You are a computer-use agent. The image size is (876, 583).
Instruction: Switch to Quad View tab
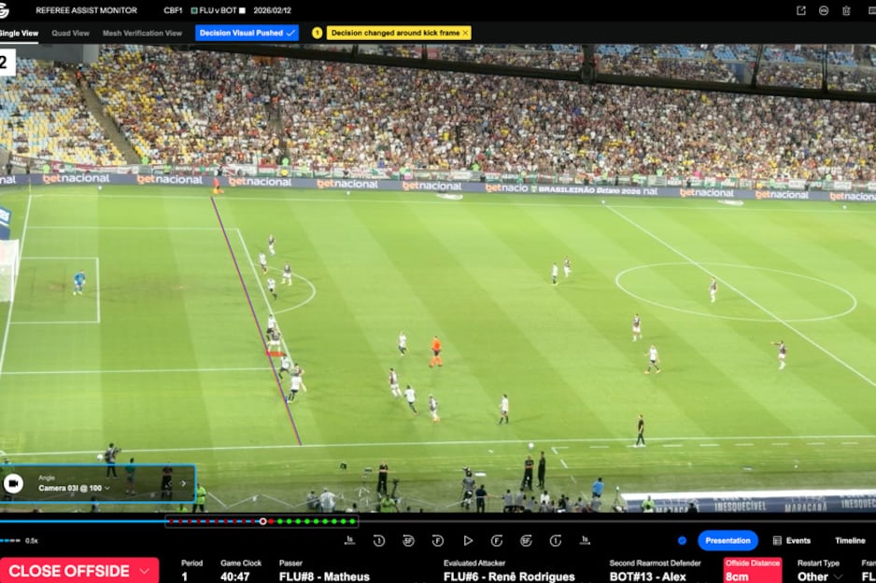(71, 33)
